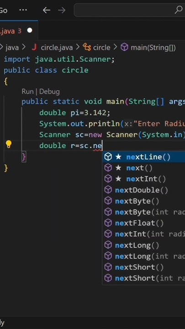Open the circle.java breadcrumb
Viewport: 185px width, 329px height.
(57, 48)
